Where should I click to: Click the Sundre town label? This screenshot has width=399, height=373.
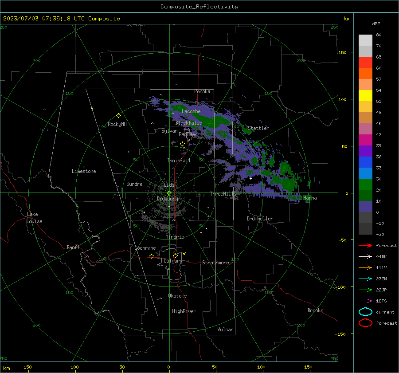pyautogui.click(x=134, y=184)
